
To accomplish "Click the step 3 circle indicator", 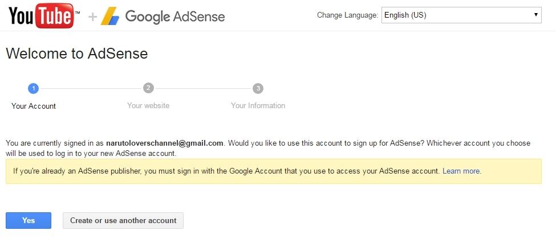I will tap(258, 88).
